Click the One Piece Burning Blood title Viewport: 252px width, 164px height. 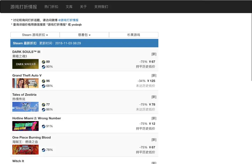(32, 137)
